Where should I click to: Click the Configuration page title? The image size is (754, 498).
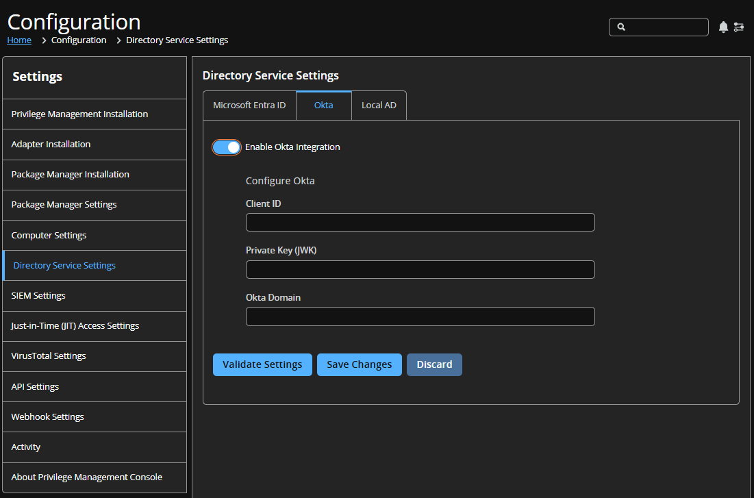74,22
